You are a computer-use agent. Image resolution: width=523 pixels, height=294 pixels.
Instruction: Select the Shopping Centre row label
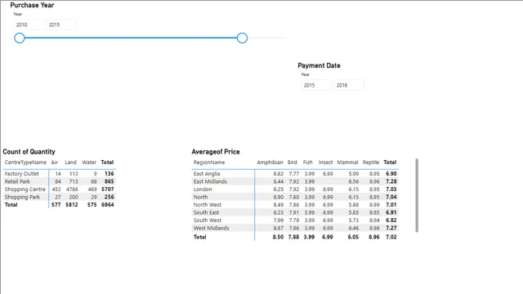click(x=25, y=189)
